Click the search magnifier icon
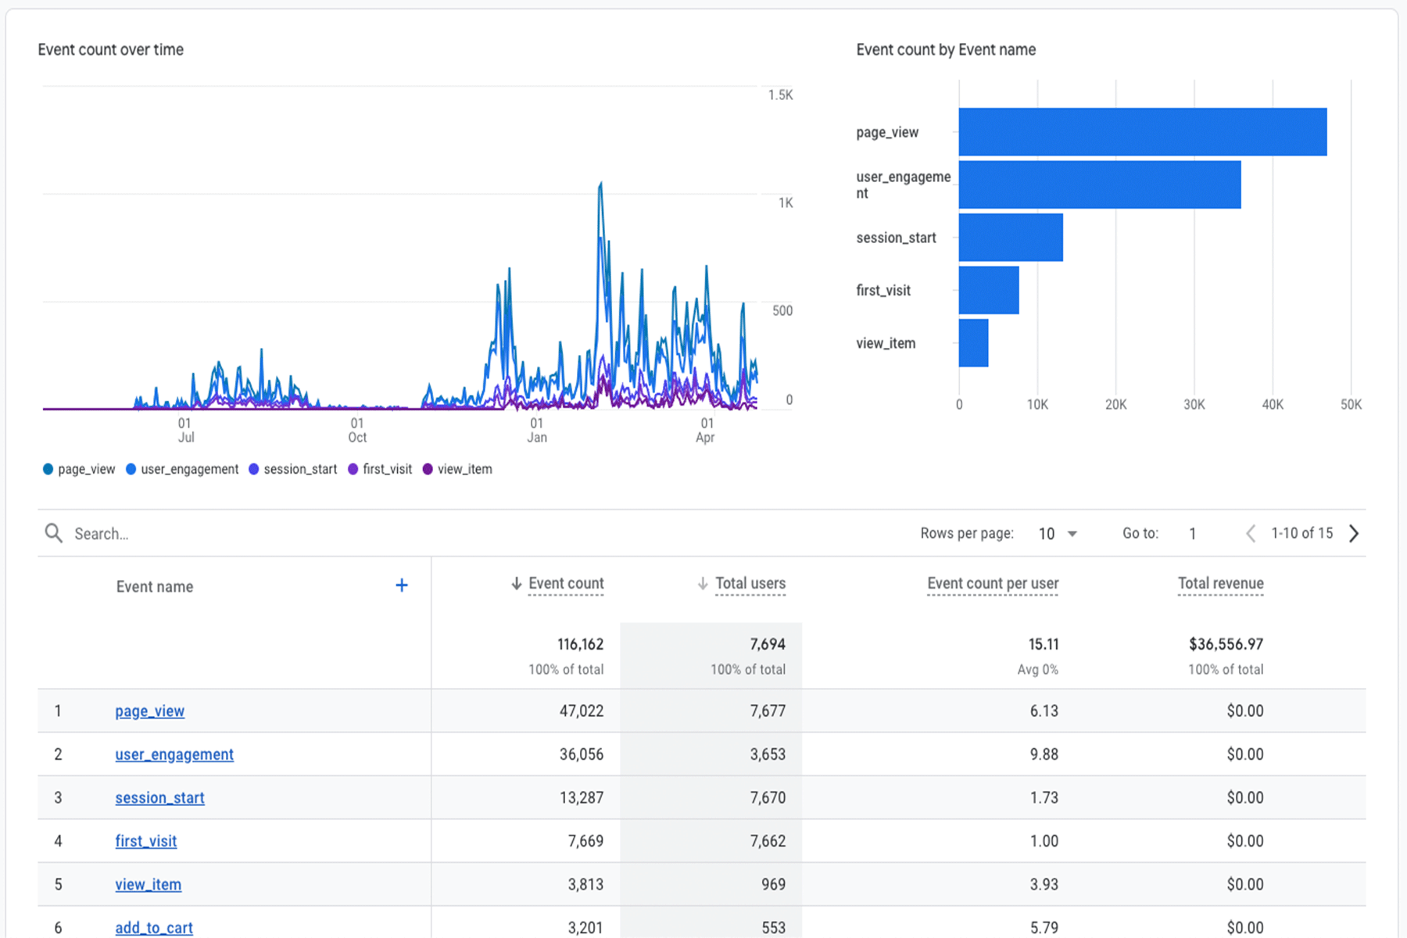1407x938 pixels. 53,533
